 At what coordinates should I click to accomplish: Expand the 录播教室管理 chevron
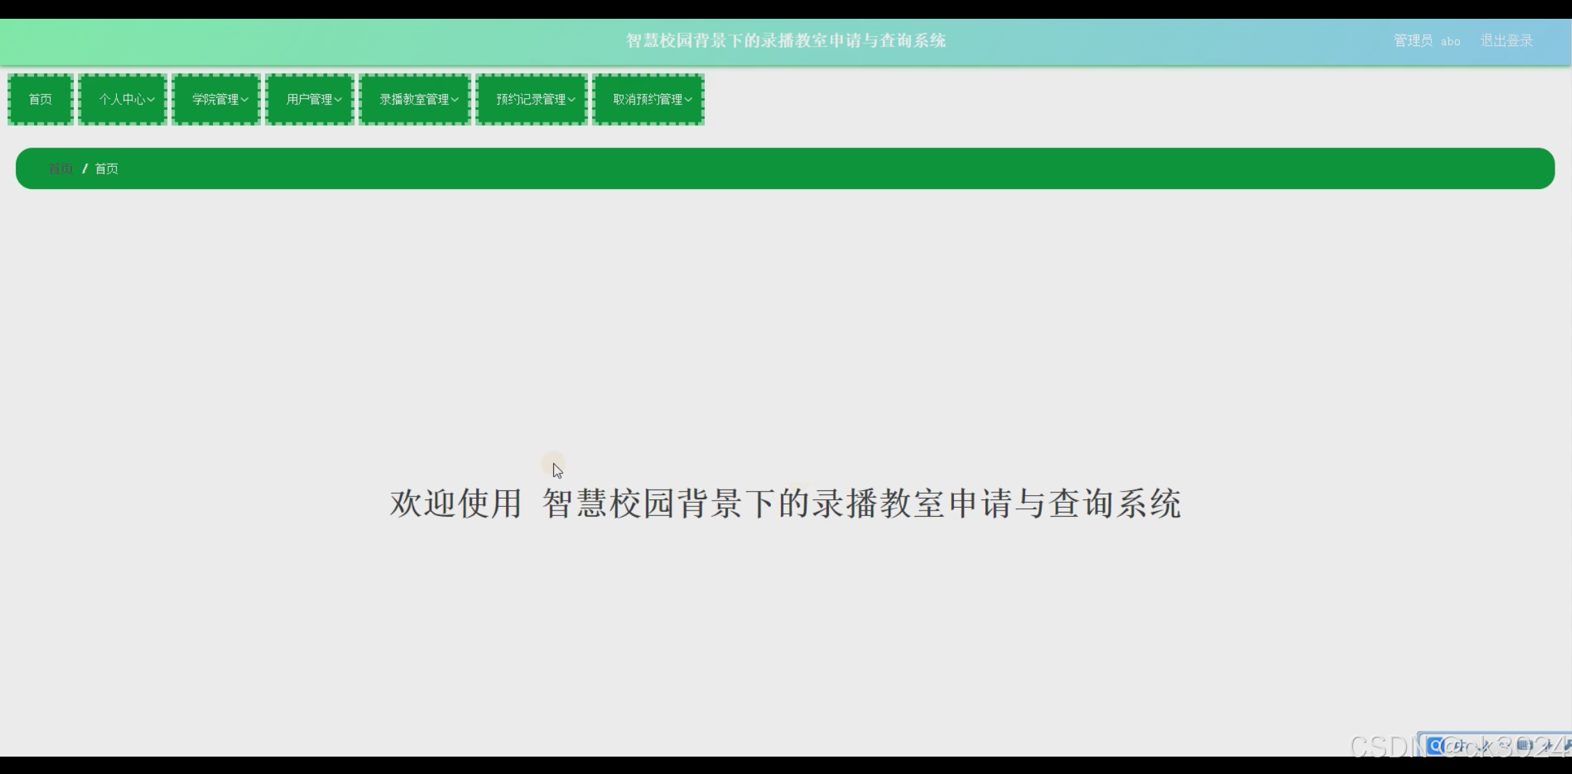(x=454, y=99)
